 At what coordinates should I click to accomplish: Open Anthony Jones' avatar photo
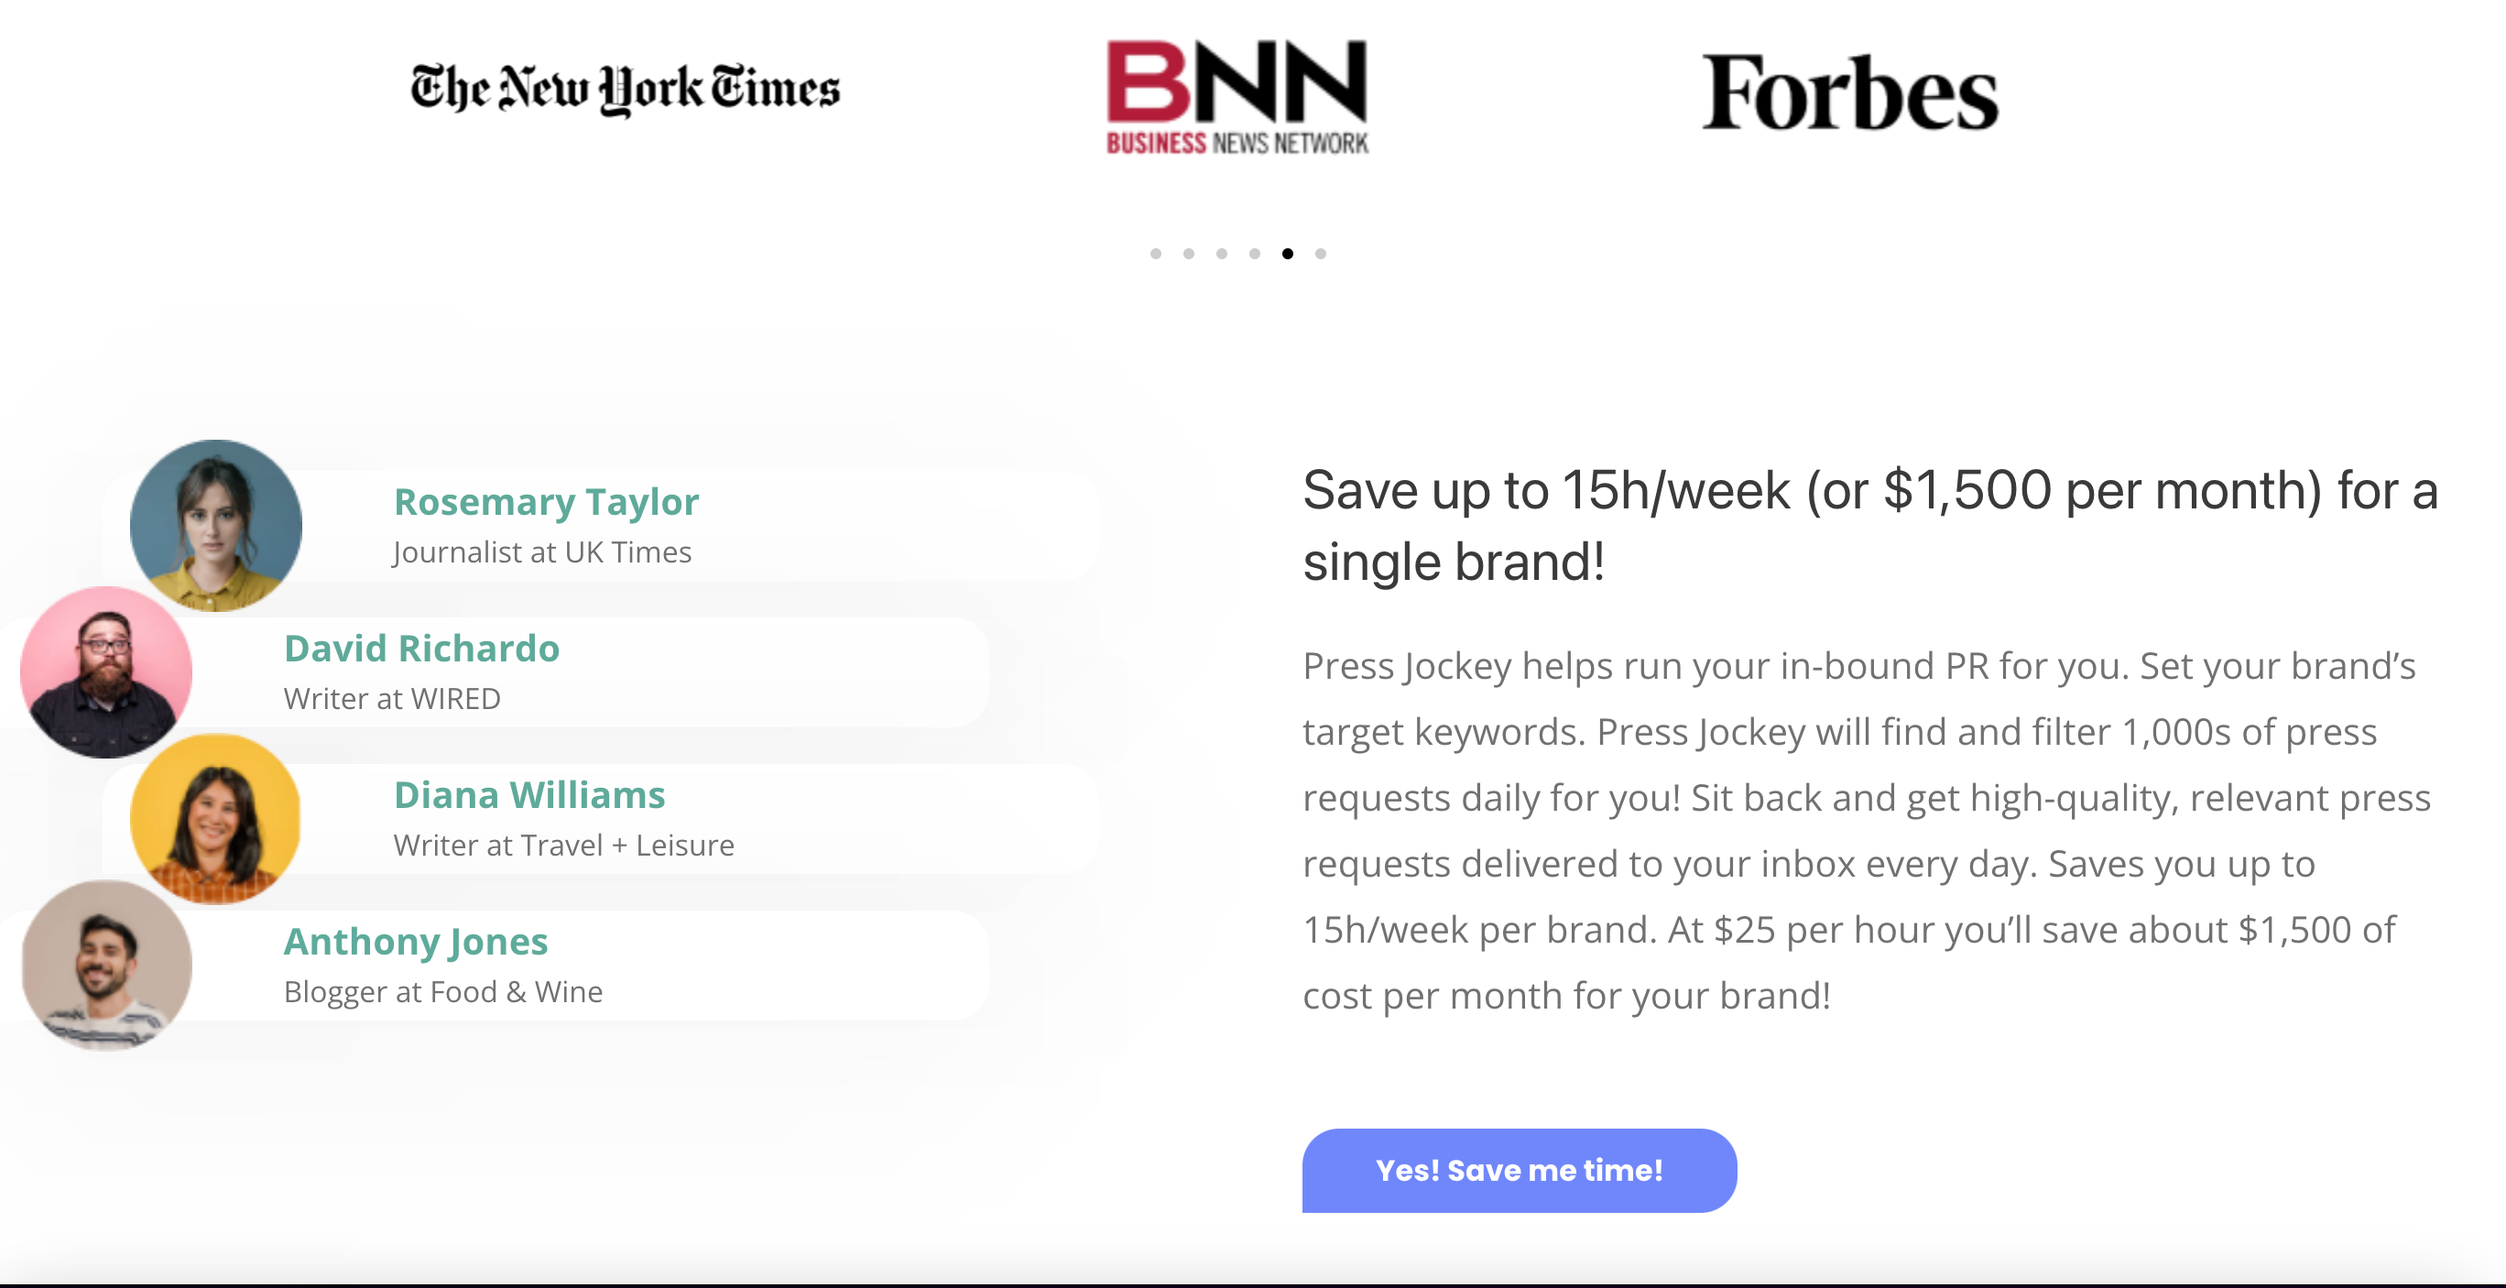click(106, 965)
